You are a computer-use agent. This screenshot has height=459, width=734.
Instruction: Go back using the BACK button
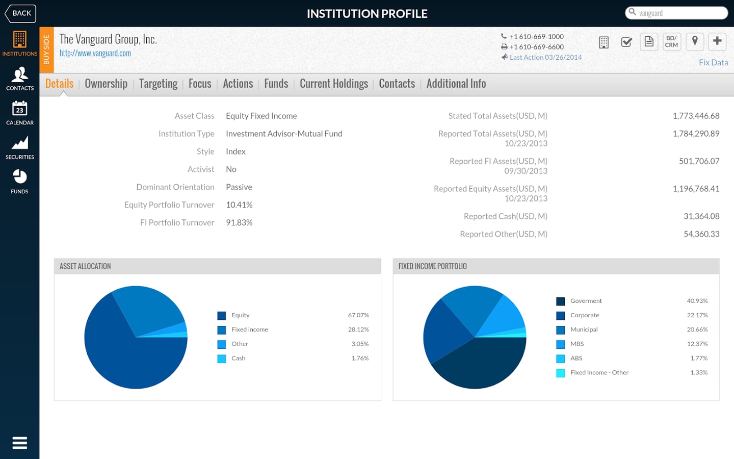pos(20,13)
